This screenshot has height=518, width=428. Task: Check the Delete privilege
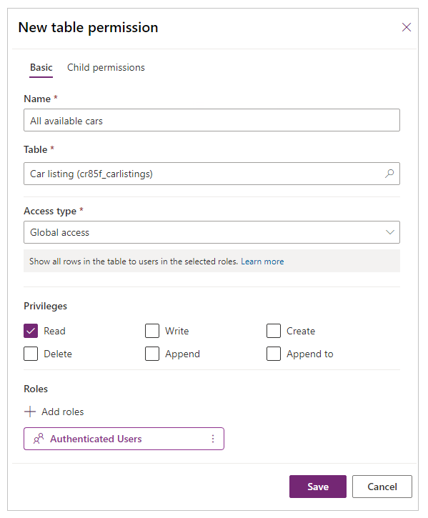[x=31, y=354]
